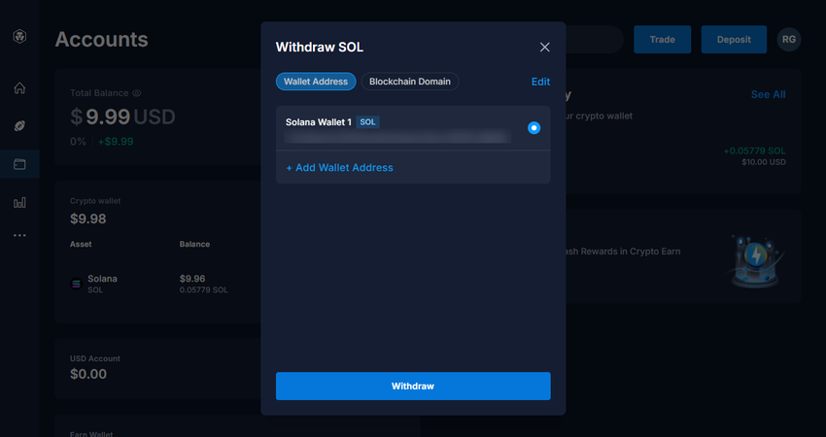Toggle Total Balance visibility eye icon

137,93
